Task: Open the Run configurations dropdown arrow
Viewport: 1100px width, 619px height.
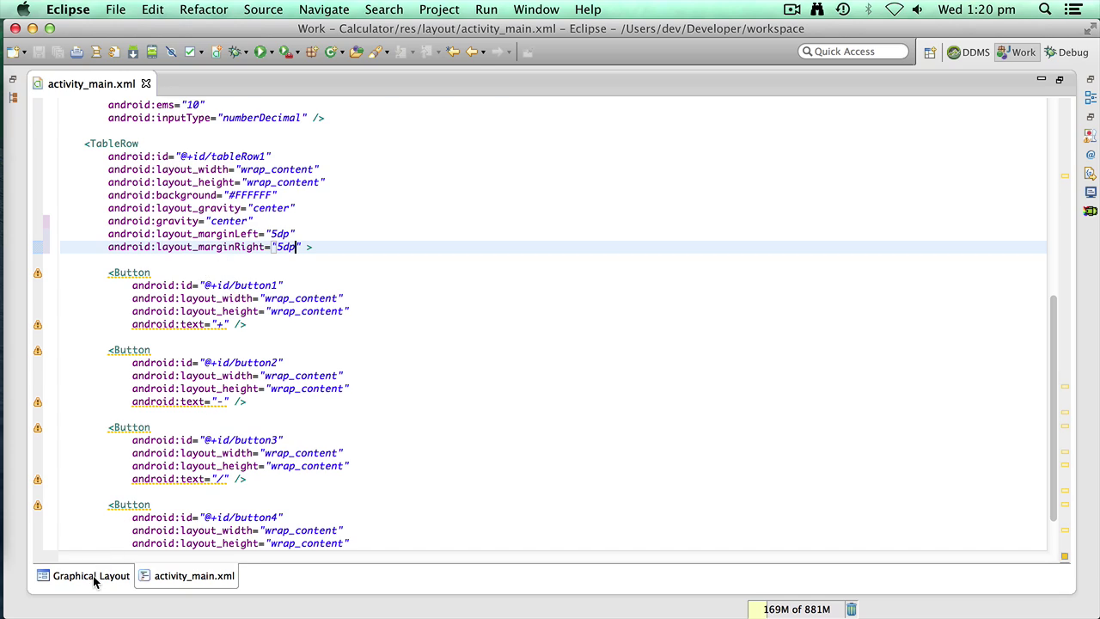Action: (x=272, y=52)
